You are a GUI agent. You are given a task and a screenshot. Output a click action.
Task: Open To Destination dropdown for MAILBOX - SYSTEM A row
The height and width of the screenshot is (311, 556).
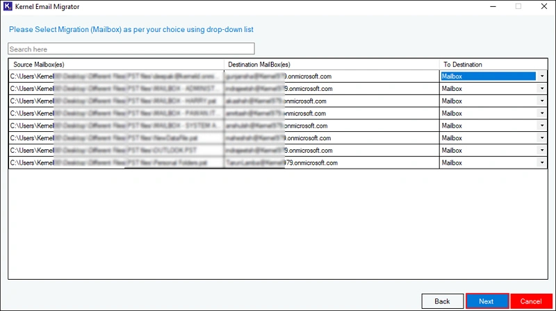coord(542,126)
